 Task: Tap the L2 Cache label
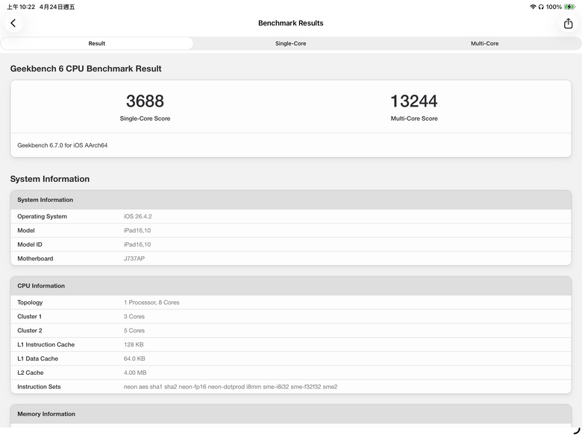click(31, 373)
